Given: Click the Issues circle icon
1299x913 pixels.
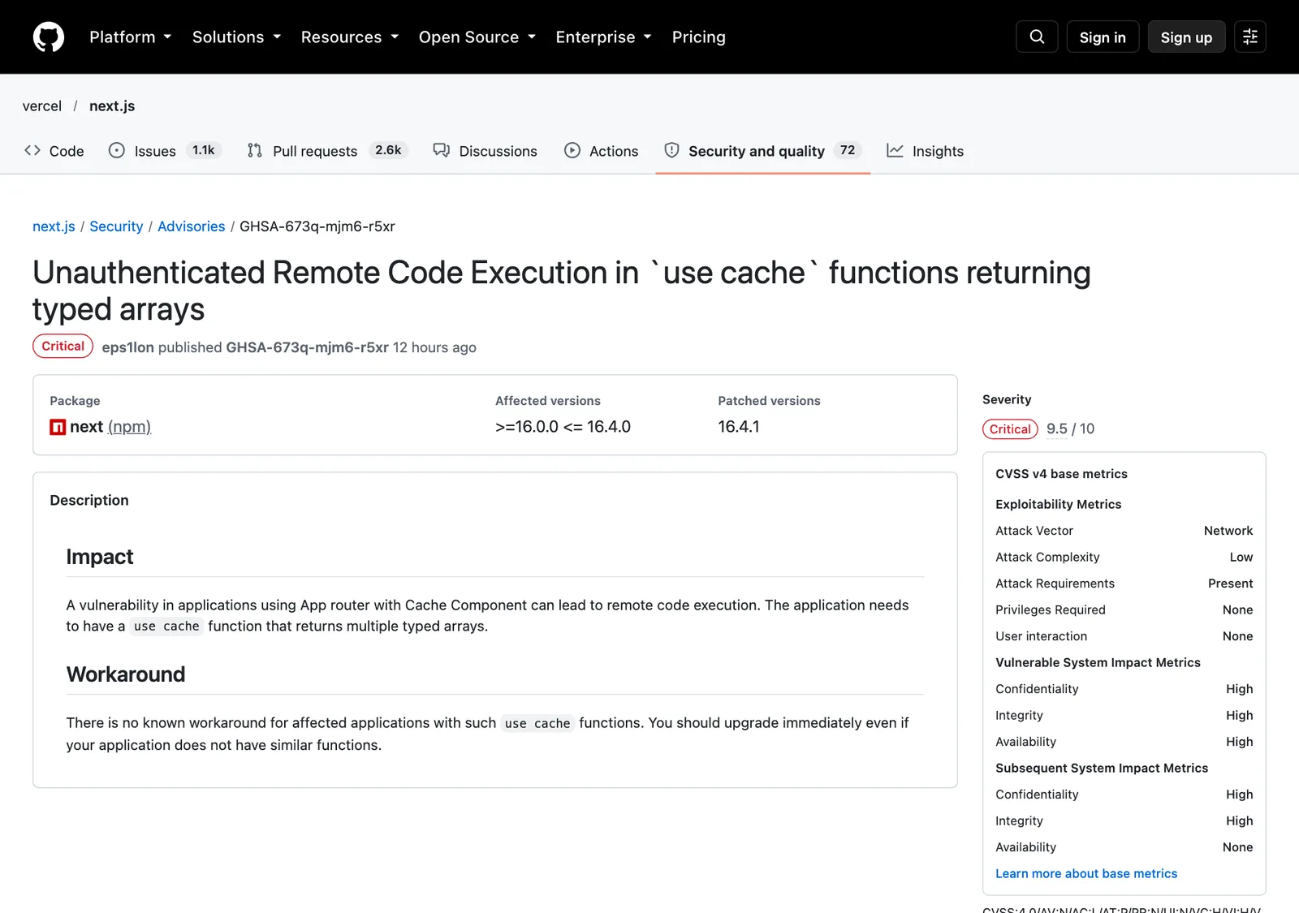Looking at the screenshot, I should (x=117, y=150).
